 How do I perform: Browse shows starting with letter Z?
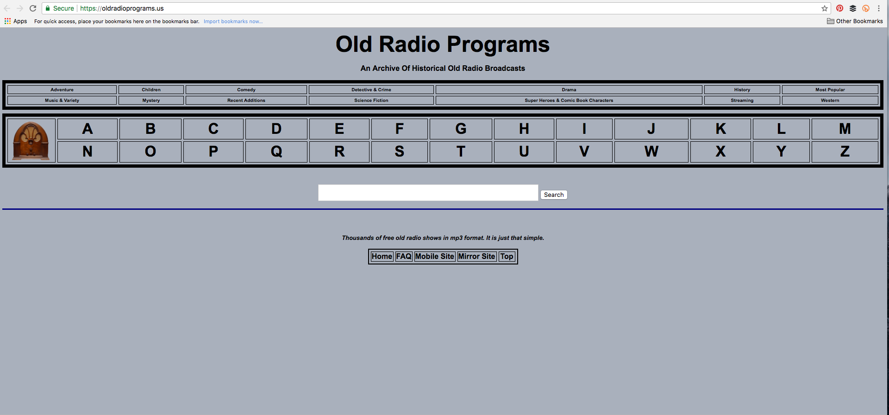[845, 152]
